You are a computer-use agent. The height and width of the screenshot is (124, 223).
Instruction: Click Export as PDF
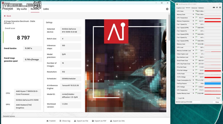tap(99, 121)
